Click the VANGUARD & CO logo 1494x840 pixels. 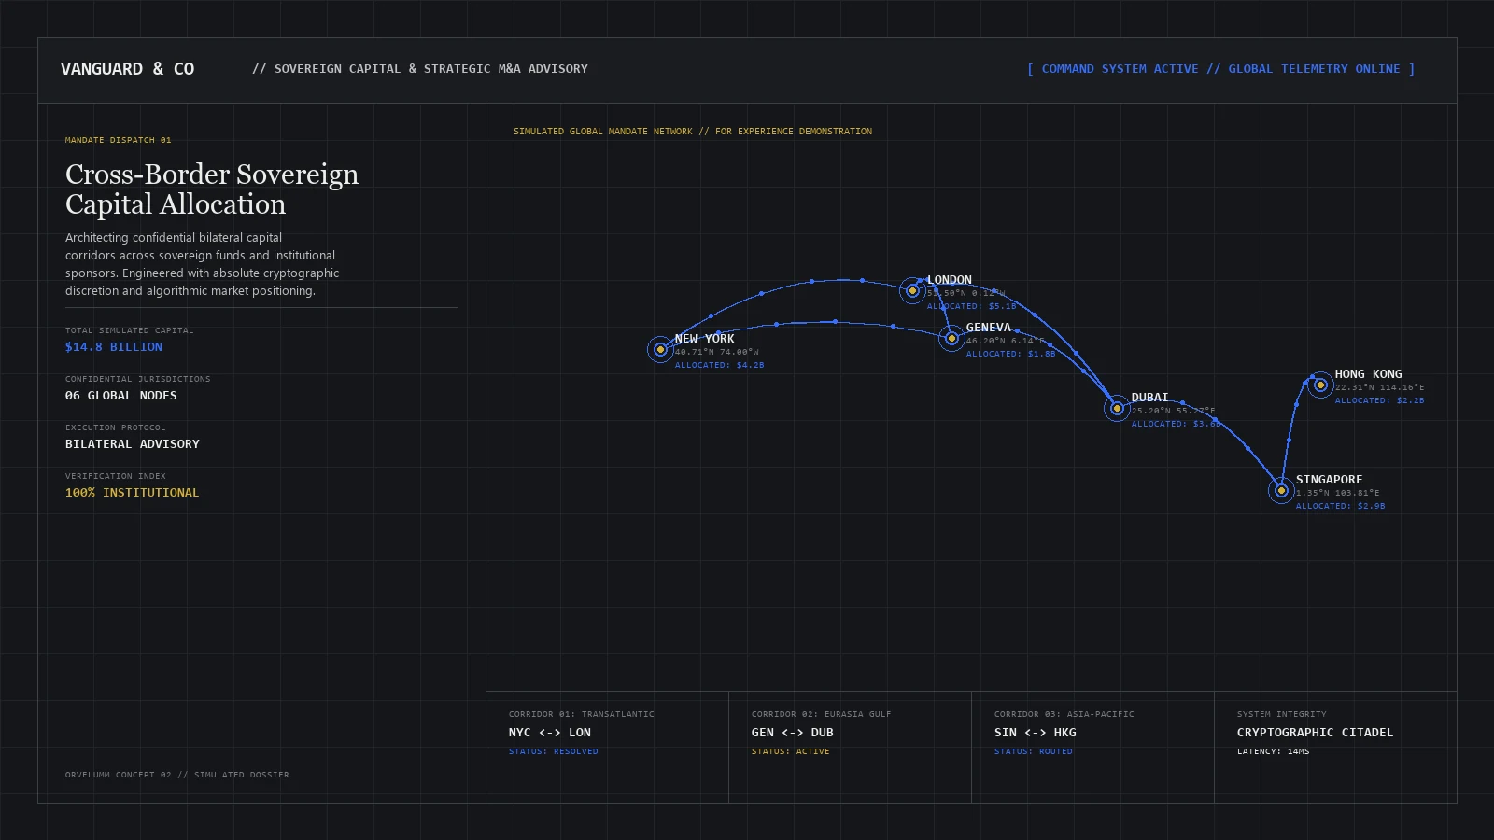pyautogui.click(x=127, y=69)
